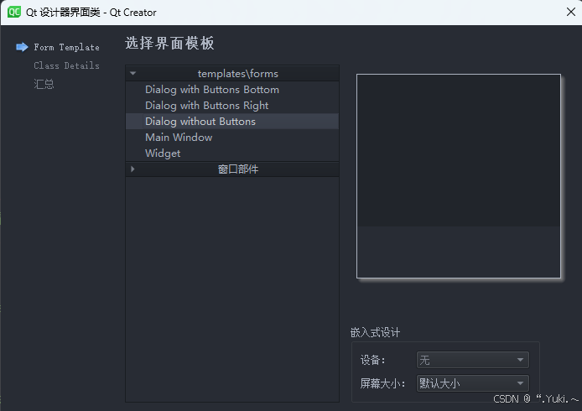Click the Form Template wizard step
This screenshot has width=582, height=411.
click(x=67, y=47)
